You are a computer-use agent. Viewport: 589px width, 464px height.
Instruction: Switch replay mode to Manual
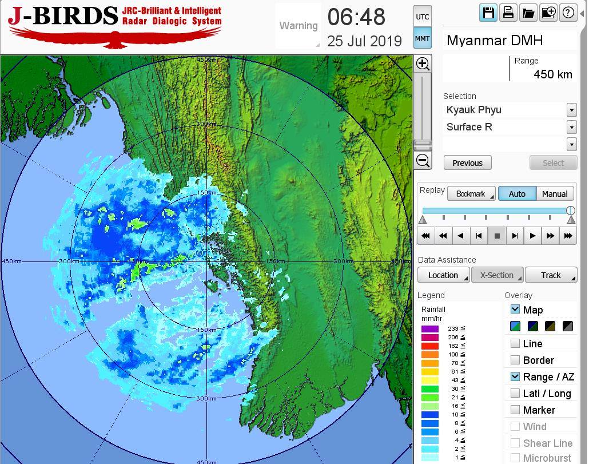(554, 194)
